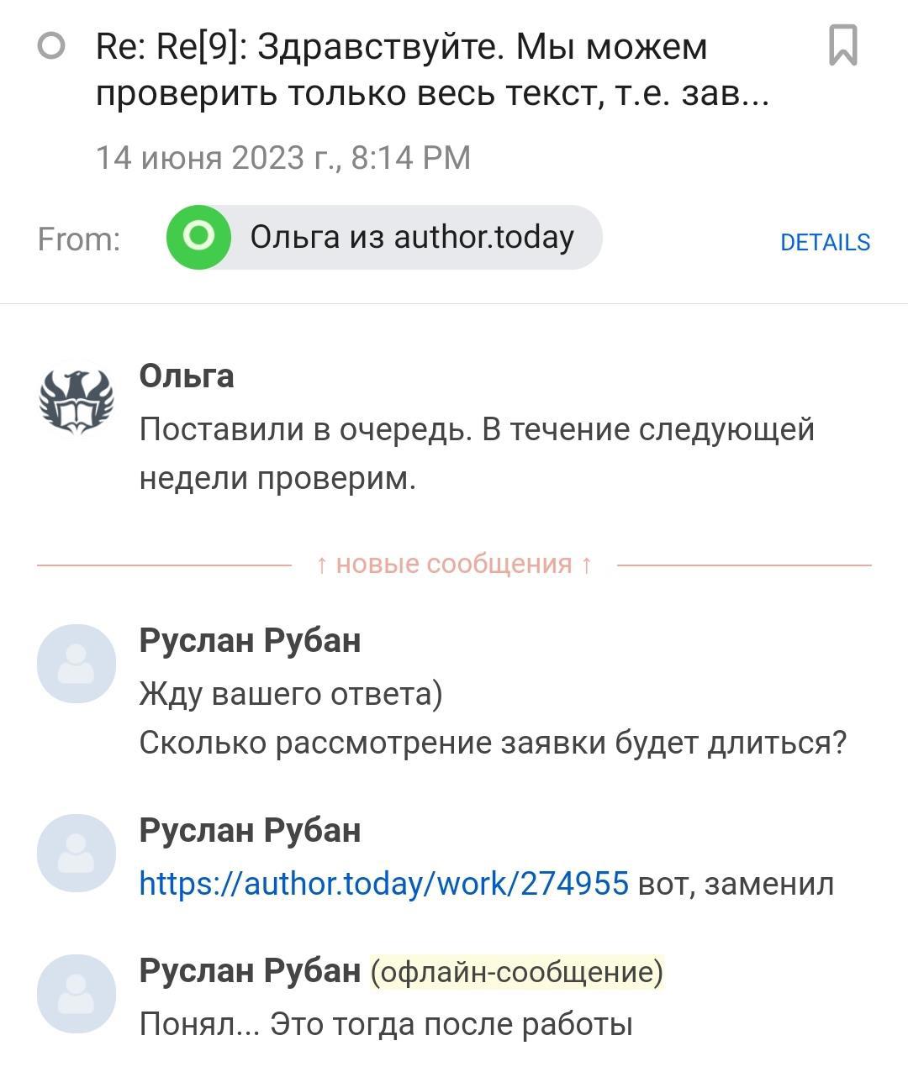Open the author.today/work/274955 link

[383, 884]
